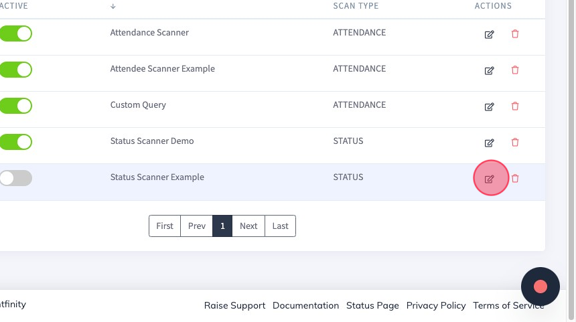Viewport: 576px width, 322px height.
Task: Open the Raise Support link
Action: (234, 305)
